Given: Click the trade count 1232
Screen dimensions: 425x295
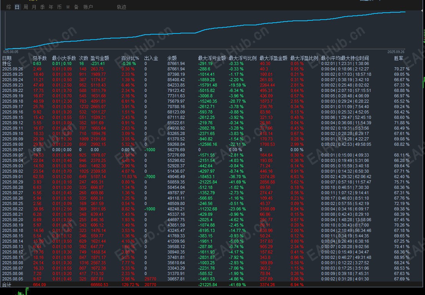Looking at the screenshot, I should click(84, 107).
